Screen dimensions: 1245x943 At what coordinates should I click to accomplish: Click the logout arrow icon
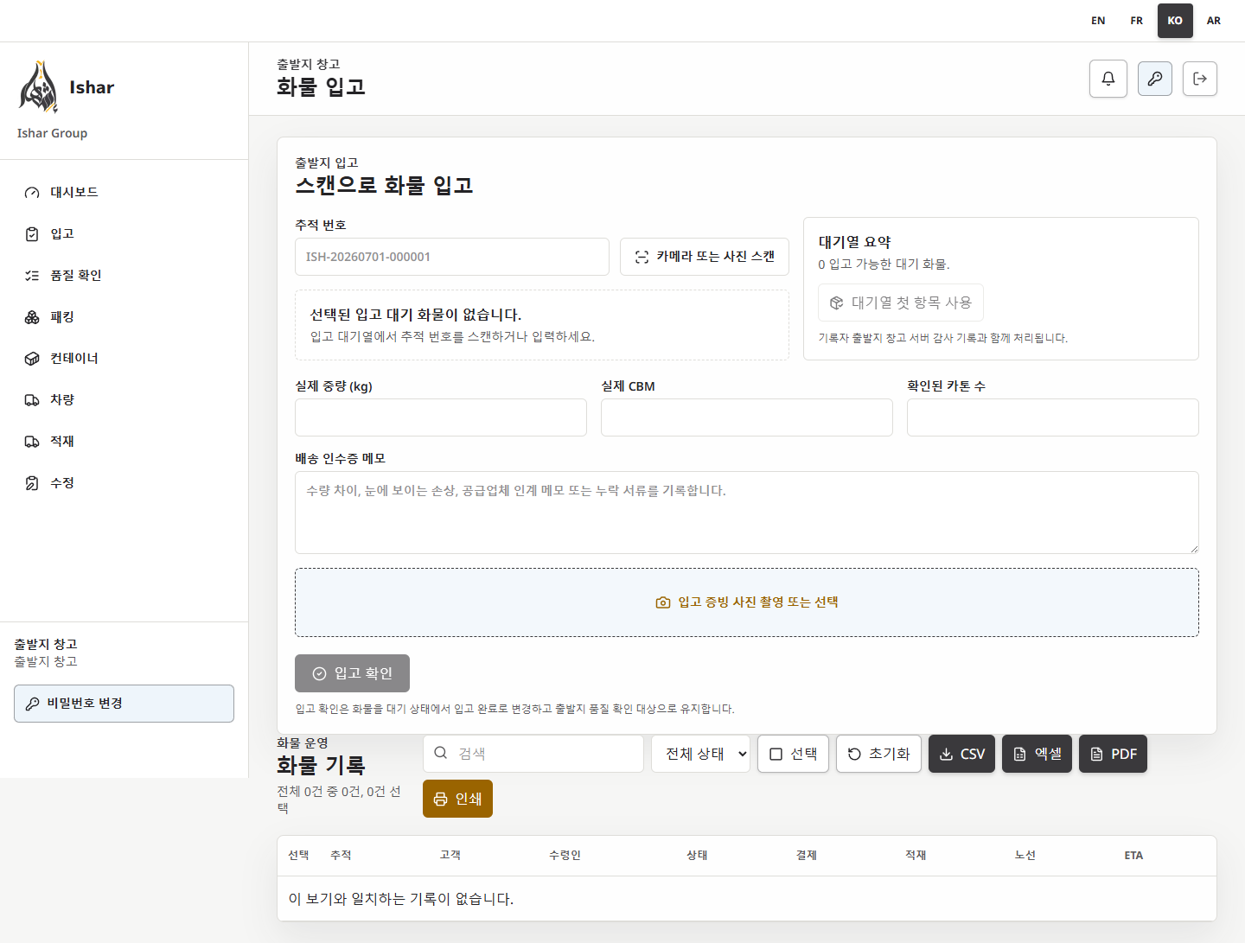(x=1200, y=79)
